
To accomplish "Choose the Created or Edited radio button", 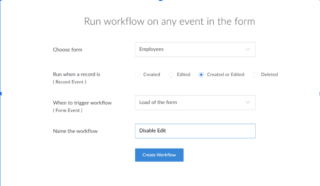I will point(201,75).
